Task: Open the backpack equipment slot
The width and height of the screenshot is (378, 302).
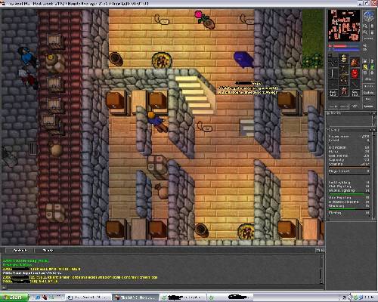Action: [355, 63]
